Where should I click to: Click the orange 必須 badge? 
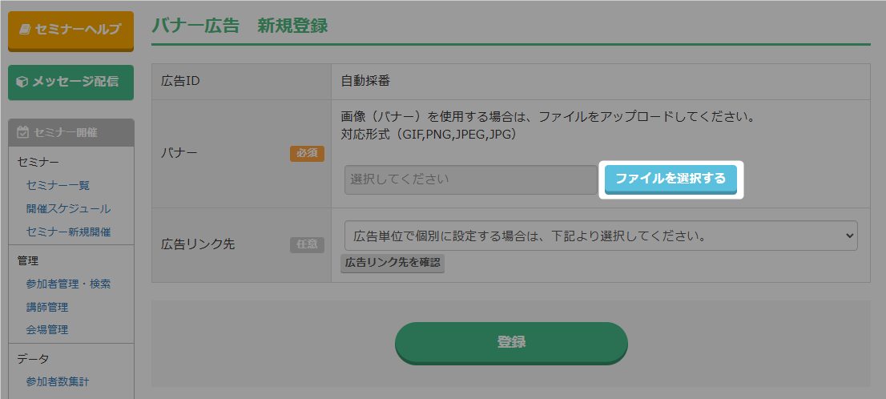(x=307, y=154)
